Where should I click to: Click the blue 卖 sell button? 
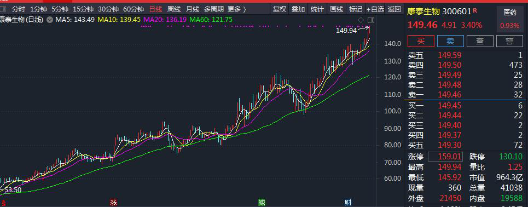point(450,41)
